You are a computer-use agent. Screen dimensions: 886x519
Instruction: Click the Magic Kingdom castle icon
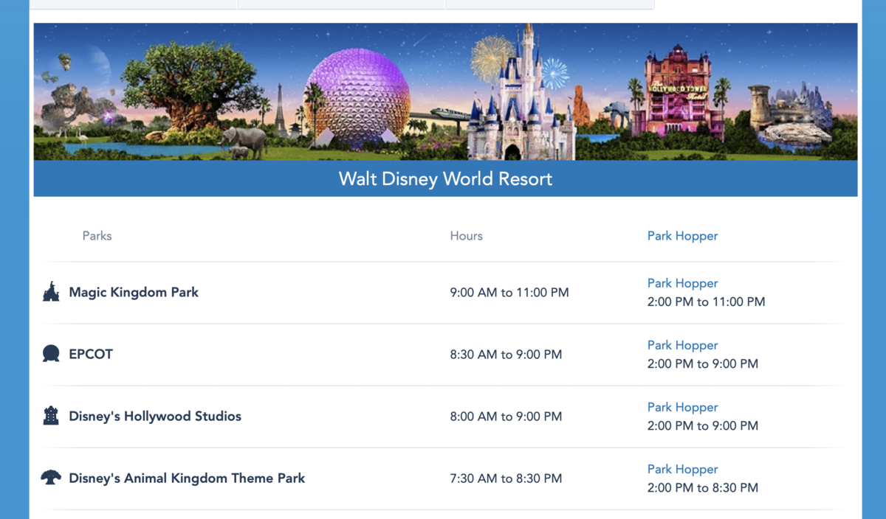pos(51,292)
